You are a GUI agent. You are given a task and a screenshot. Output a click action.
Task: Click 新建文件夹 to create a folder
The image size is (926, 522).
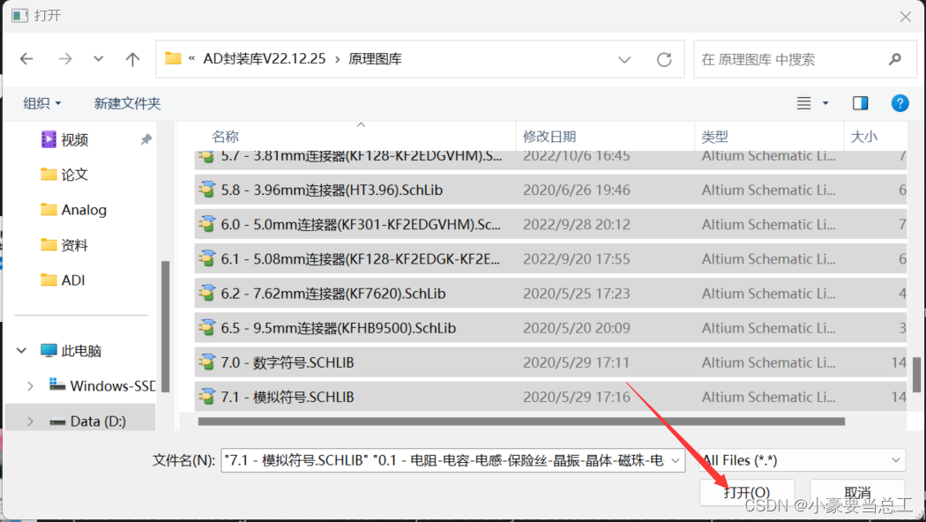coord(127,103)
